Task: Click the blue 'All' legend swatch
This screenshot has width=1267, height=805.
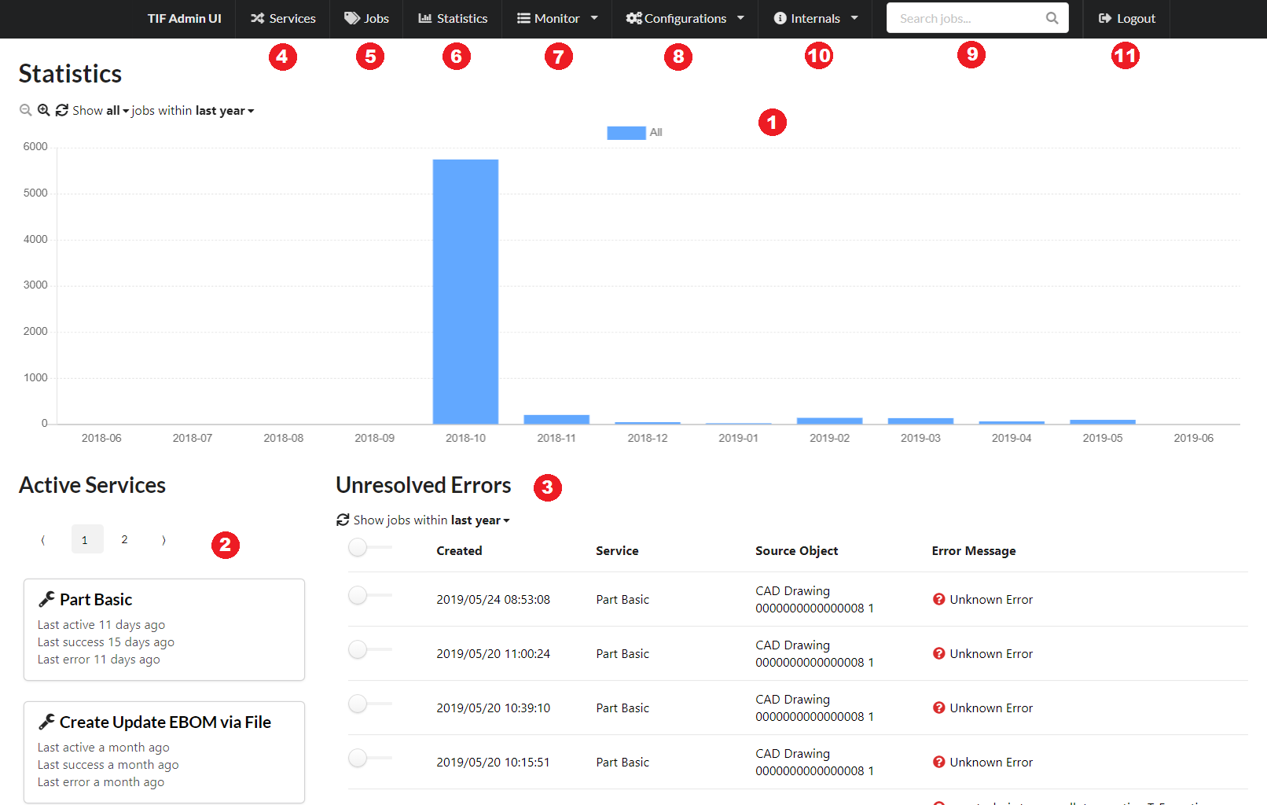Action: [x=626, y=133]
